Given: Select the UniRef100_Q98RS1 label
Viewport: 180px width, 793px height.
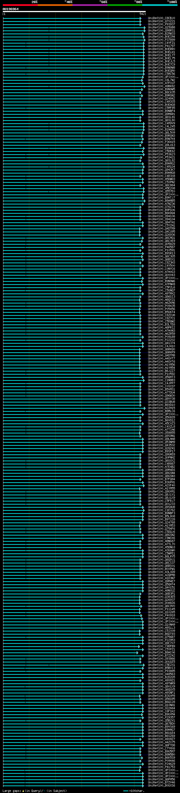Looking at the screenshot, I should tap(161, 30).
